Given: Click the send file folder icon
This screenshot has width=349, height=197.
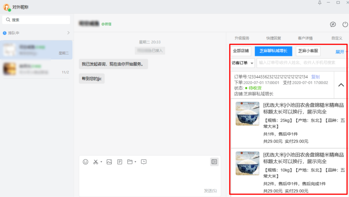Looking at the screenshot, I should coord(130,162).
